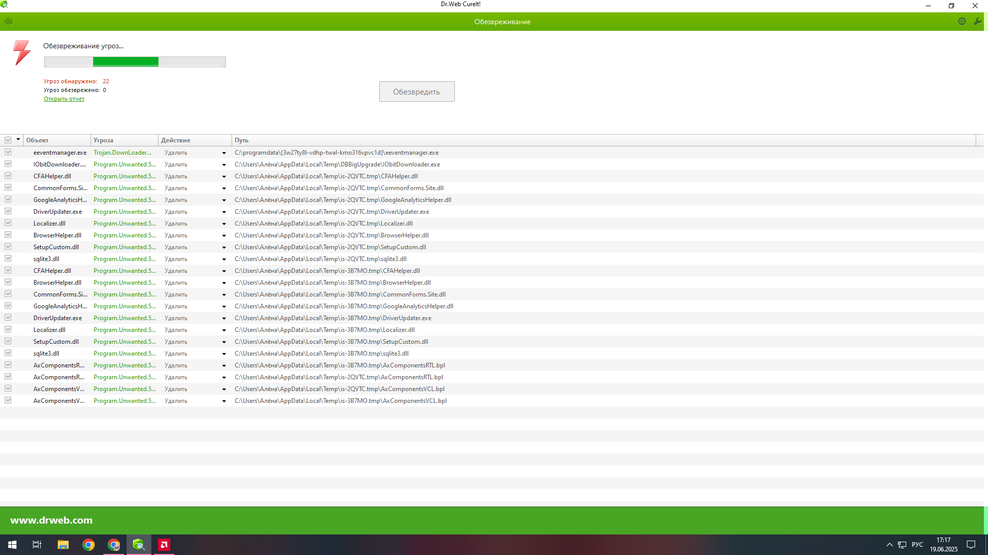Open the wrench settings icon
This screenshot has height=555, width=988.
point(978,21)
